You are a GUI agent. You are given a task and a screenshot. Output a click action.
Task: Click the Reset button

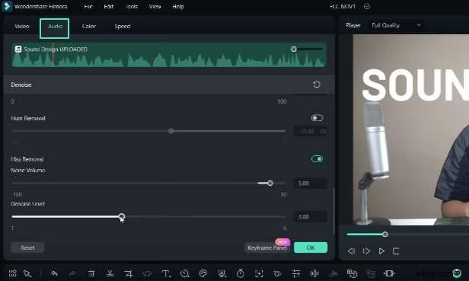(27, 247)
